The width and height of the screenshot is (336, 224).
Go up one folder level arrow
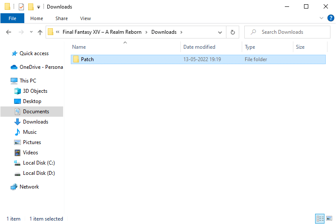pos(40,32)
